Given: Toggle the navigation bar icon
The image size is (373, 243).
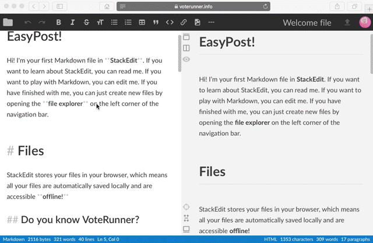Looking at the screenshot, I should coord(186,37).
